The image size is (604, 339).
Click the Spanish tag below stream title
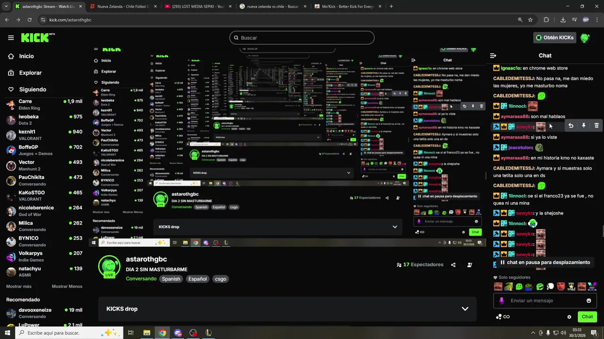click(x=171, y=279)
